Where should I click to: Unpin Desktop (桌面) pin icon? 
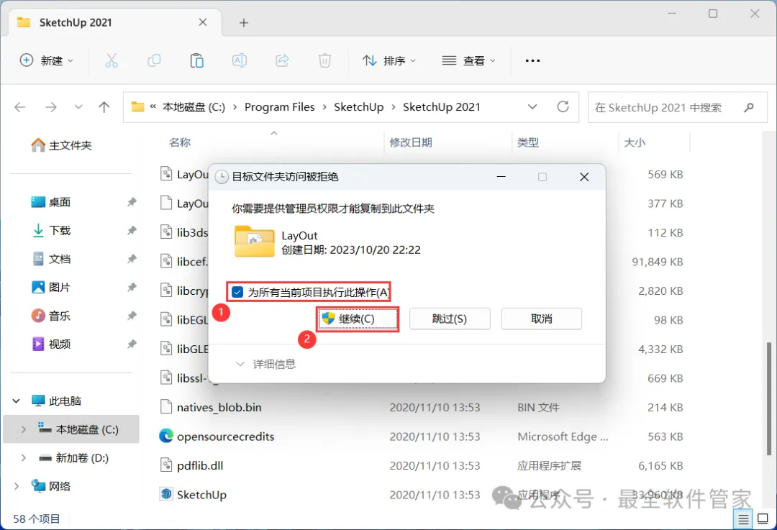pyautogui.click(x=132, y=201)
